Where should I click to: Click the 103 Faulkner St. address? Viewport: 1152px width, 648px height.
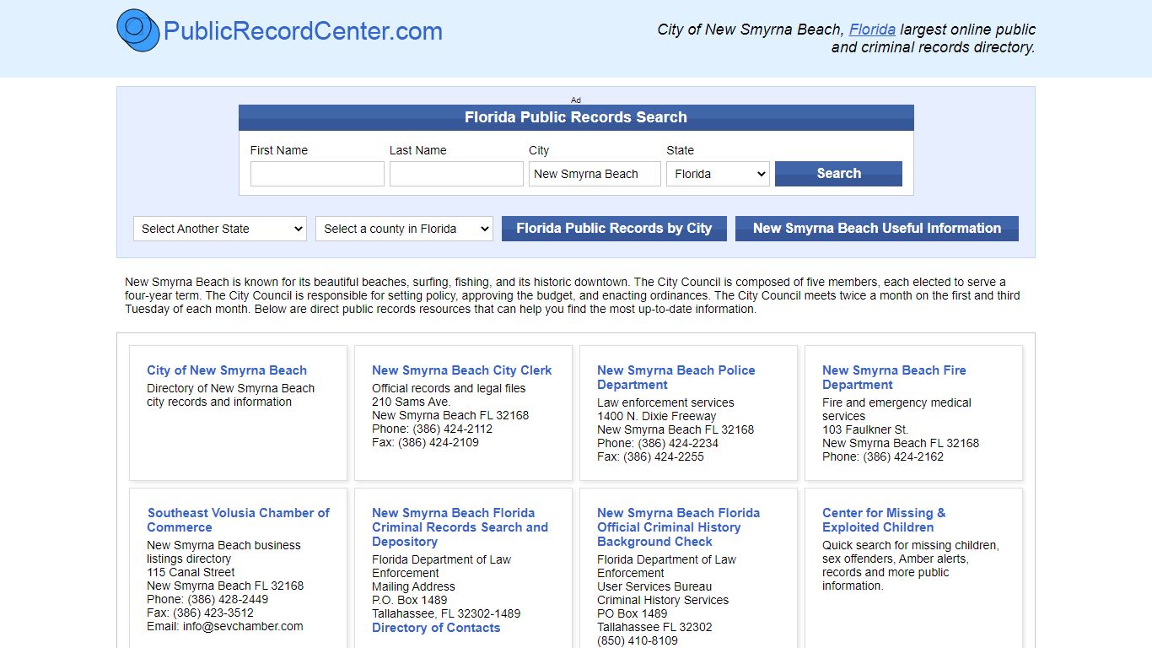[x=865, y=429]
